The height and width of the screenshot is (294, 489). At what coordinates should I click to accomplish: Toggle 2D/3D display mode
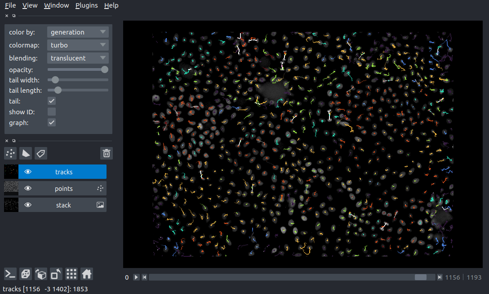[25, 273]
